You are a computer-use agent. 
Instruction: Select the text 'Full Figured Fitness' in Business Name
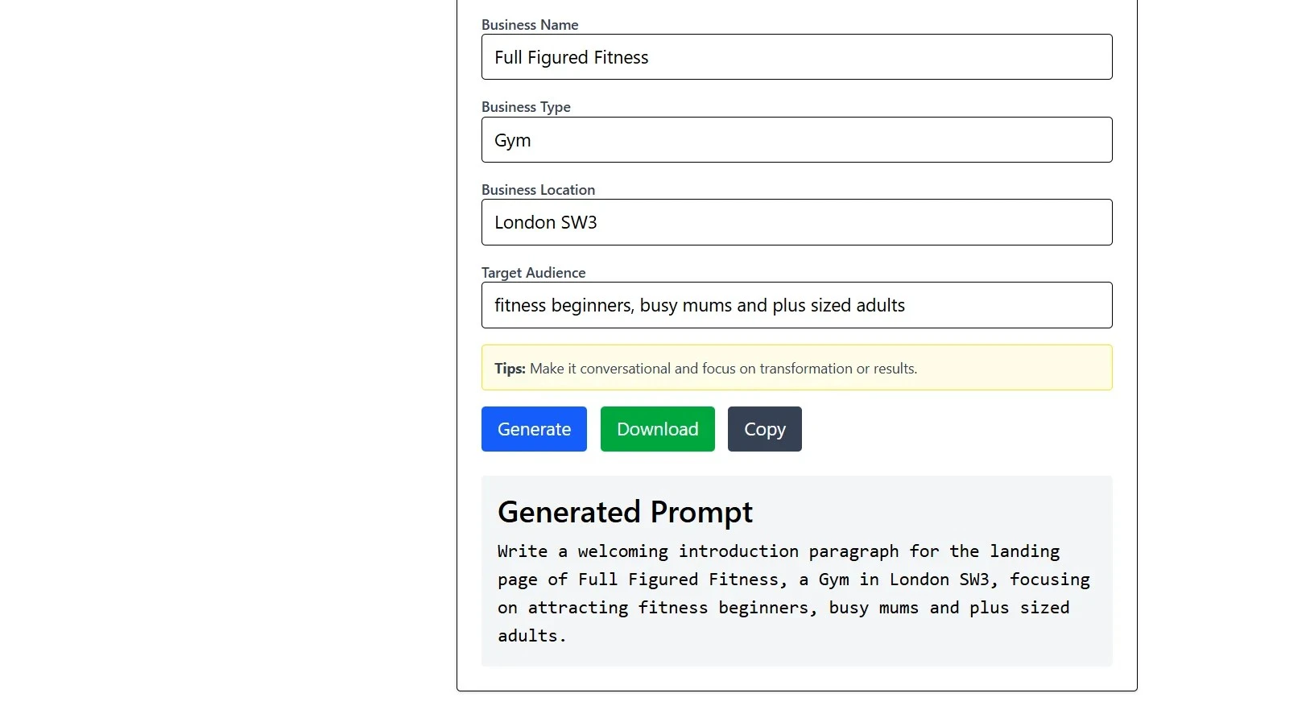[572, 56]
